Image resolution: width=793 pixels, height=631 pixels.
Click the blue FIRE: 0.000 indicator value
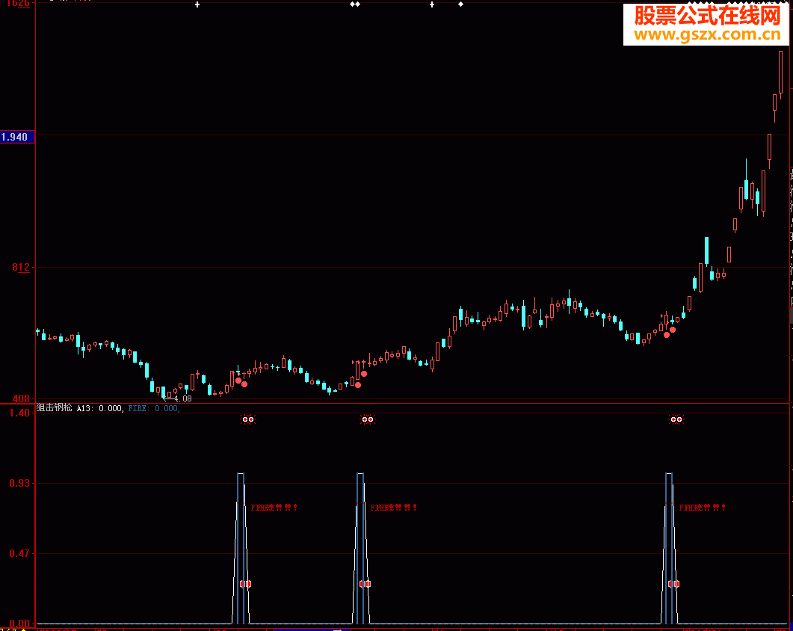coord(153,408)
